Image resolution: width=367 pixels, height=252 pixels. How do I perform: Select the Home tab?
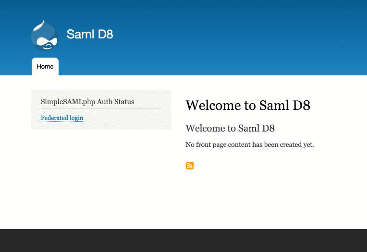pos(45,66)
